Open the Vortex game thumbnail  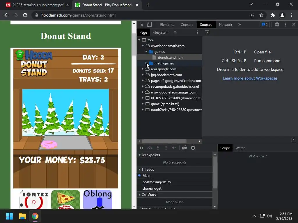click(34, 199)
